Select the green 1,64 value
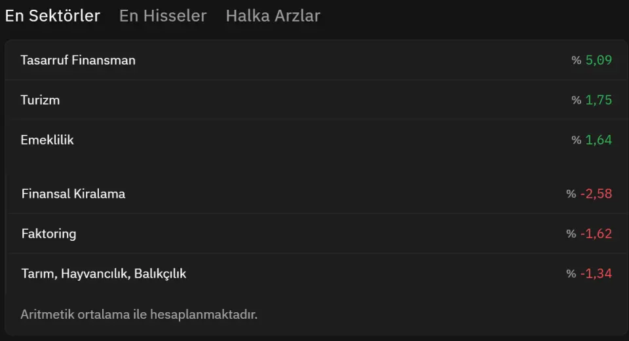Viewport: 629px width, 341px height. [x=599, y=140]
